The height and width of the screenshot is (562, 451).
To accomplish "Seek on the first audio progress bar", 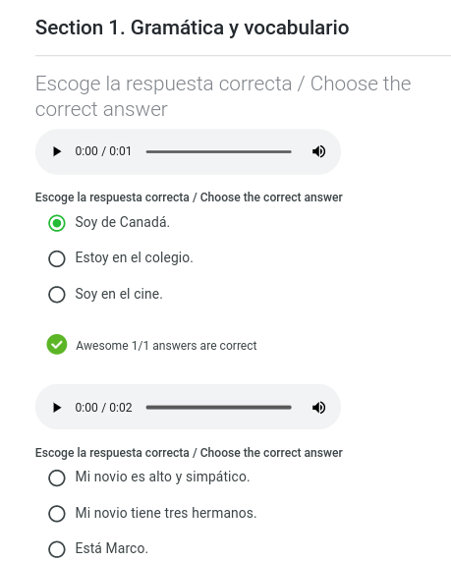I will point(219,152).
